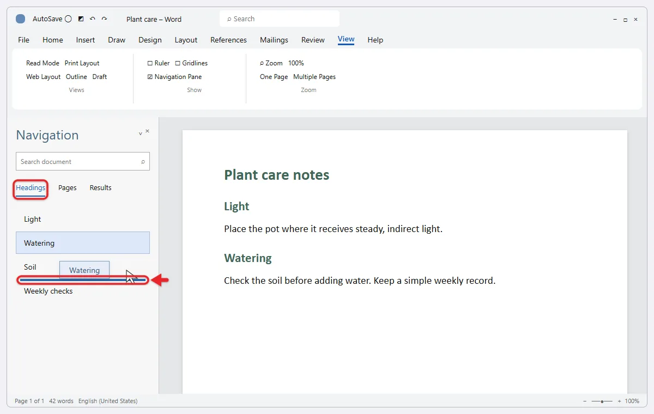
Task: Click the Light heading in the document
Action: coord(237,206)
